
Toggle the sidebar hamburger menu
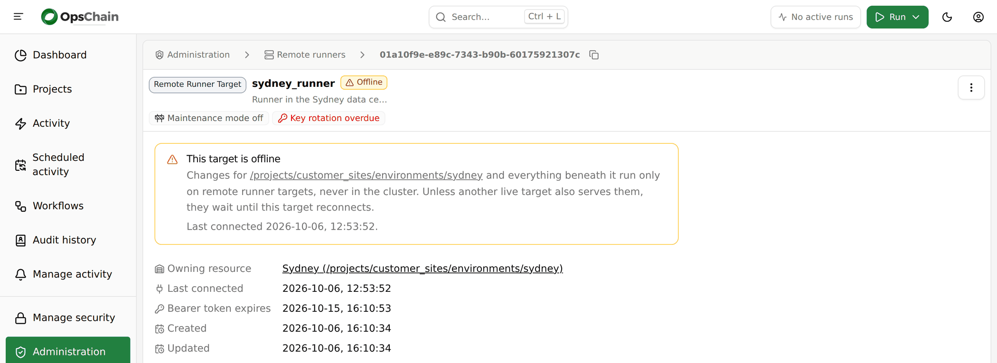(x=19, y=17)
